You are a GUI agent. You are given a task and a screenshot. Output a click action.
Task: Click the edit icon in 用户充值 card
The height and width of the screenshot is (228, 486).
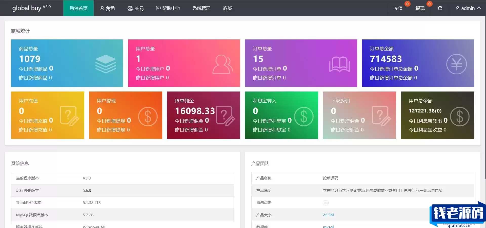(x=69, y=116)
